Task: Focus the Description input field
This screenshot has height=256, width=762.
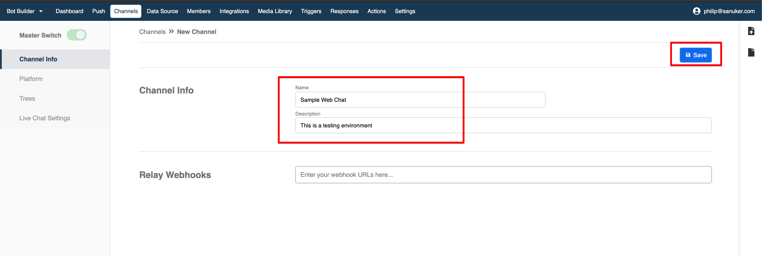Action: (503, 125)
